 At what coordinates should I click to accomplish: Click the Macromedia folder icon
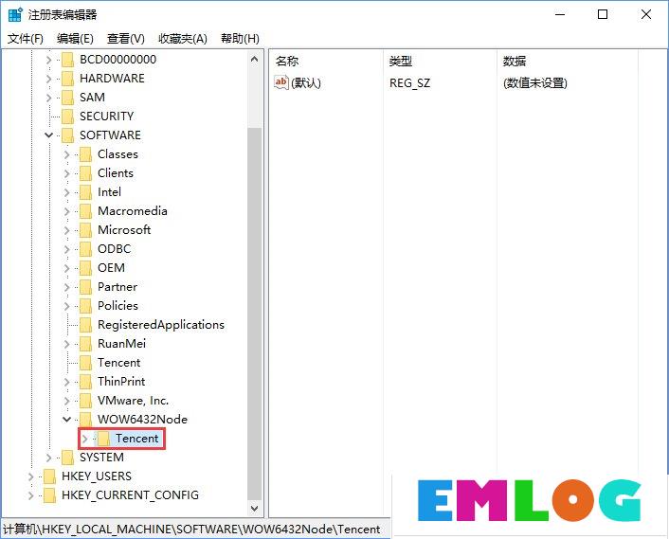(85, 210)
